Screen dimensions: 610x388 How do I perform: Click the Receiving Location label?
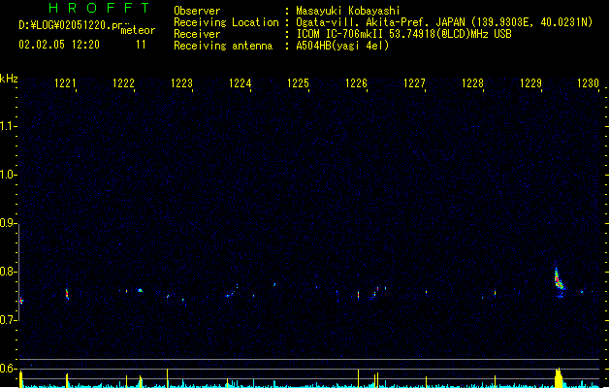226,22
